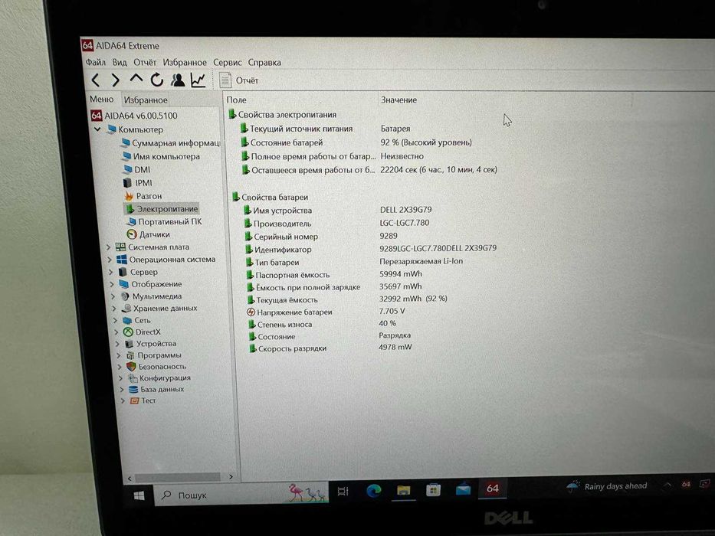Click the Устройства icon in tree
The image size is (715, 536).
[129, 344]
